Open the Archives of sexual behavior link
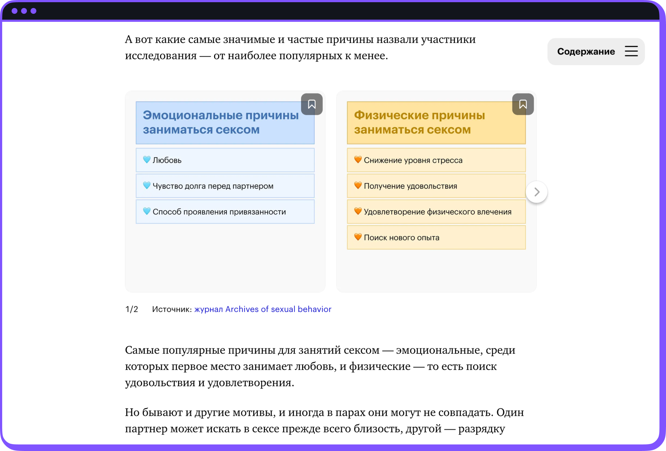The image size is (666, 451). pyautogui.click(x=262, y=309)
